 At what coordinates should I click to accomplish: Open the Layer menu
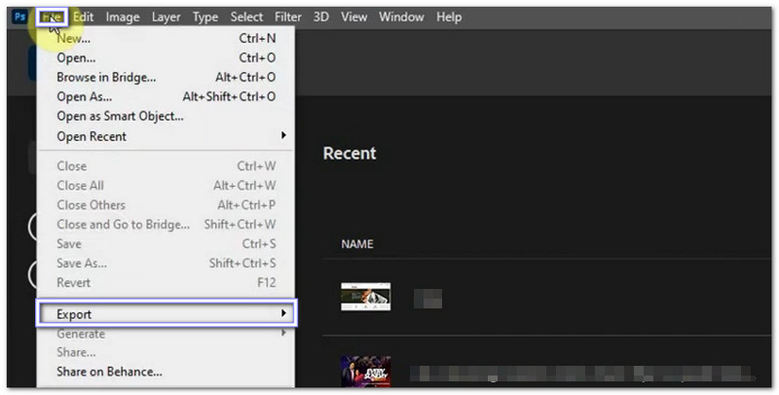pyautogui.click(x=167, y=18)
